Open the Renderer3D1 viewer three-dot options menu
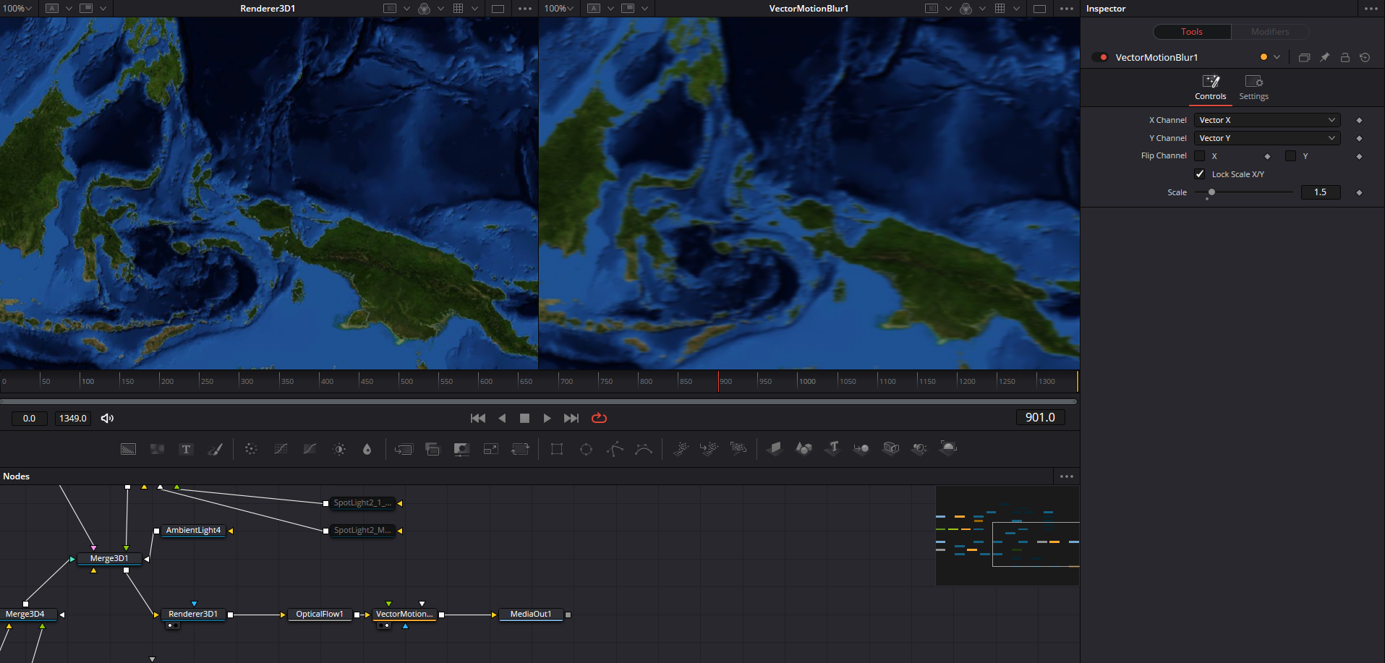Image resolution: width=1385 pixels, height=663 pixels. pyautogui.click(x=525, y=9)
